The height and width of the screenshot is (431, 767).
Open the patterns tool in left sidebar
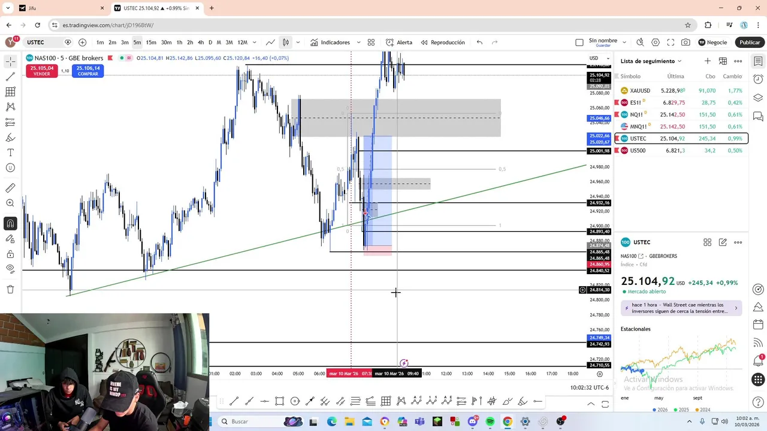pos(10,107)
